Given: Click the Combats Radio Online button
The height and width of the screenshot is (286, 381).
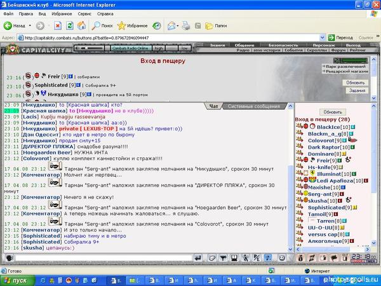Looking at the screenshot, I should [x=131, y=48].
